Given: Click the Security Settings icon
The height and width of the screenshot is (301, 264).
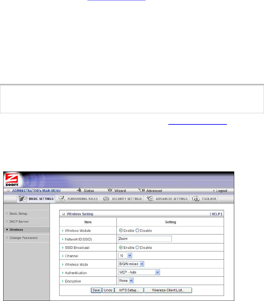Looking at the screenshot, I should tap(106, 199).
